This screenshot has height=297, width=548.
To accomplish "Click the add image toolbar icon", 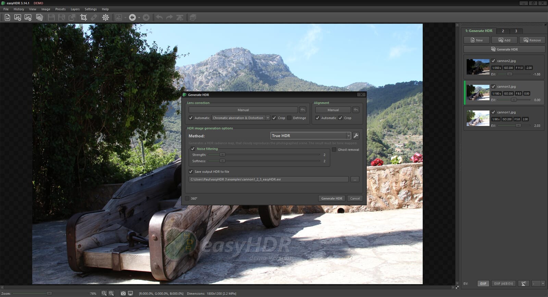I will (18, 17).
